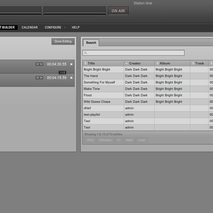Click the Done Editing button
This screenshot has height=213, width=213.
[x=63, y=41]
